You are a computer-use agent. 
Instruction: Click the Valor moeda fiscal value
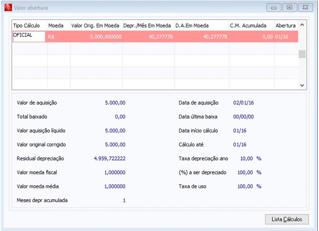(x=115, y=172)
